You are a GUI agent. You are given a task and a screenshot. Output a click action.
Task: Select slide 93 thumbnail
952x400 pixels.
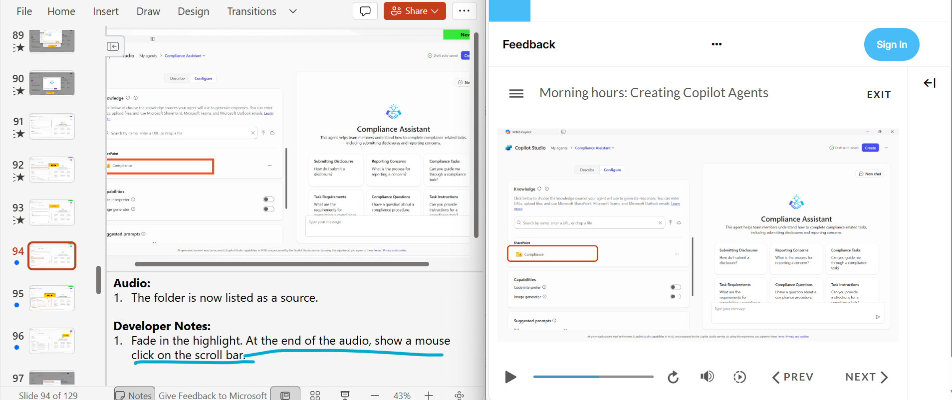[x=52, y=212]
